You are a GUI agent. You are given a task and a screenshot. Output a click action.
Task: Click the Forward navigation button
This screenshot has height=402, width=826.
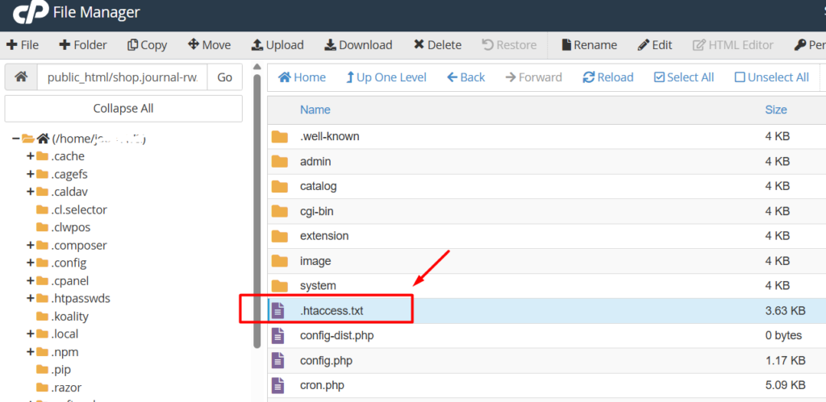click(533, 77)
